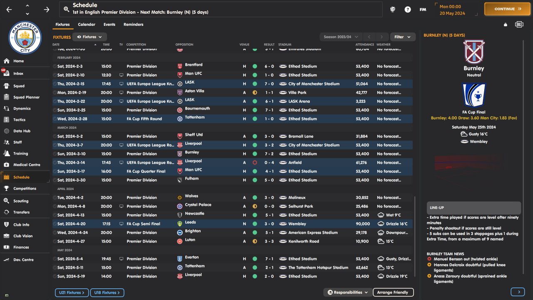The image size is (533, 300).
Task: Click the Manchester City club badge
Action: tap(25, 38)
